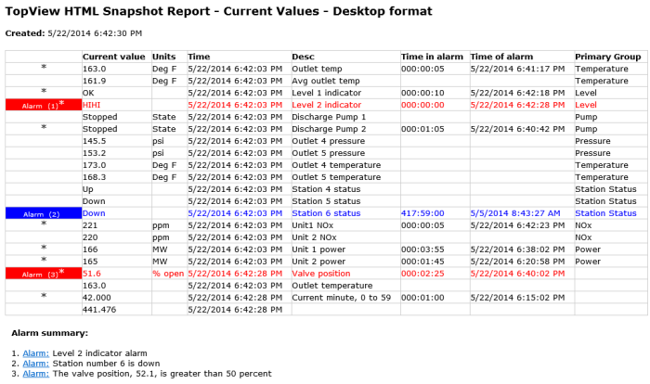Click the Alarm summary heading

(x=50, y=333)
